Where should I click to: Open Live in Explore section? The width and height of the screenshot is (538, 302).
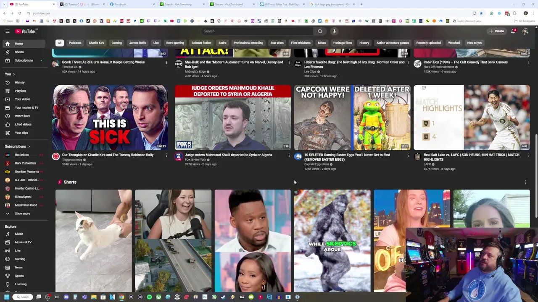coord(23,251)
